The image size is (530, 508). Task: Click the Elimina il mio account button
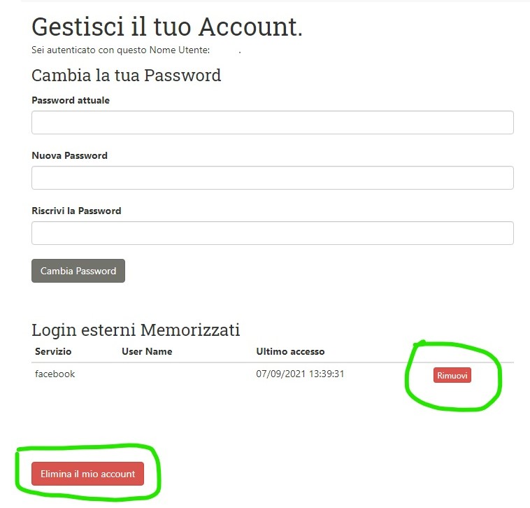[87, 474]
